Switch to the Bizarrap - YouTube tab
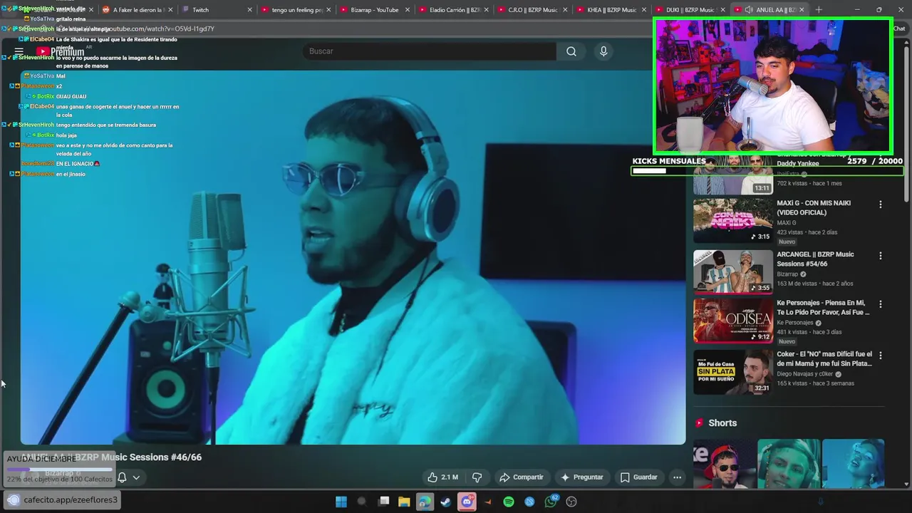 375,10
